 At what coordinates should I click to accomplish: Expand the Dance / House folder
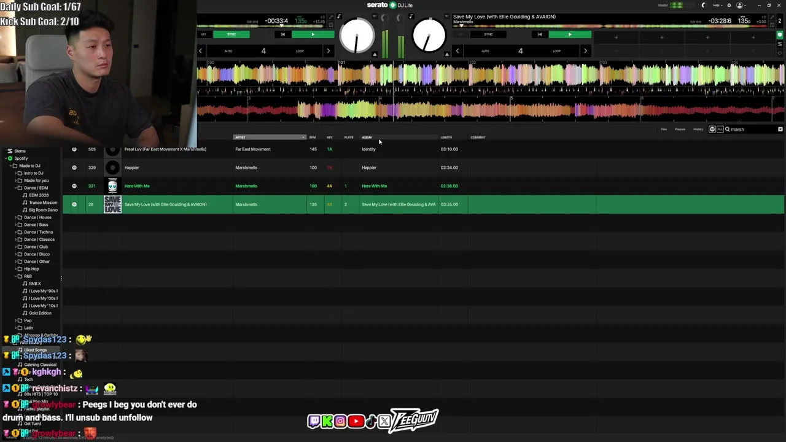(15, 217)
